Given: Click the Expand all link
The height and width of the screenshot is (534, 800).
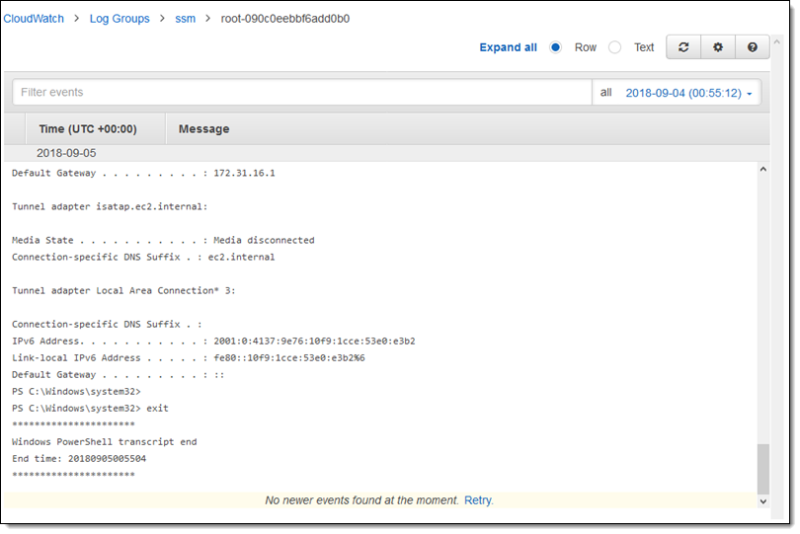Looking at the screenshot, I should (508, 47).
